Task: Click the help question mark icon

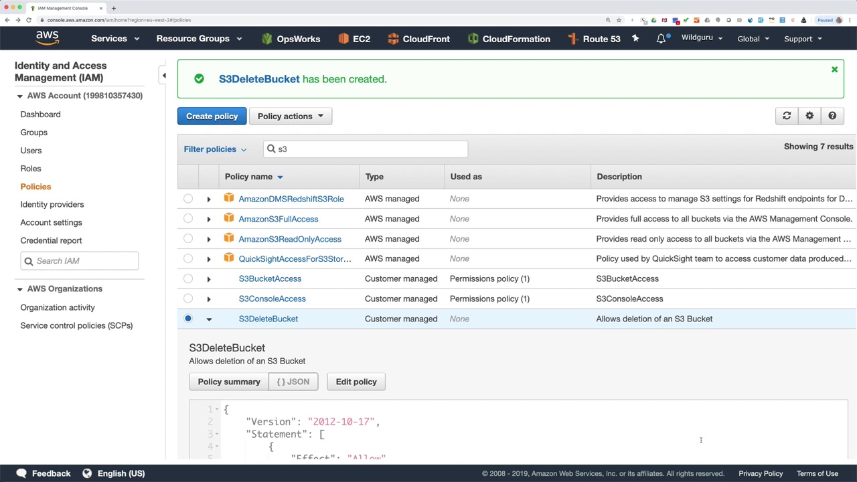Action: [832, 116]
